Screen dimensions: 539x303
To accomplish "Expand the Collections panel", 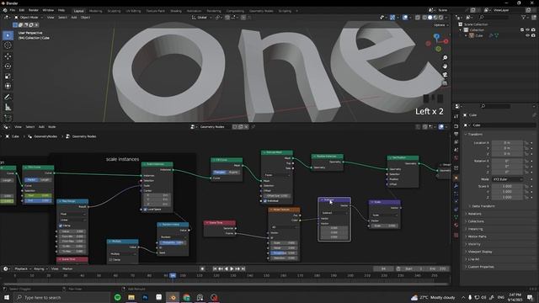I will pyautogui.click(x=476, y=221).
